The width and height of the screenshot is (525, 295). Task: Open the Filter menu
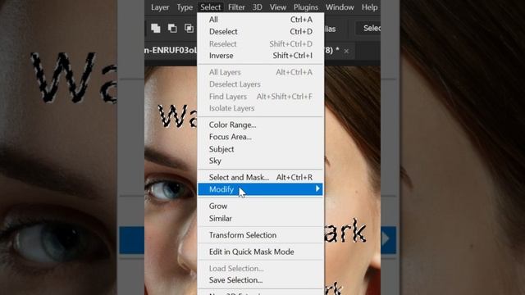[236, 7]
